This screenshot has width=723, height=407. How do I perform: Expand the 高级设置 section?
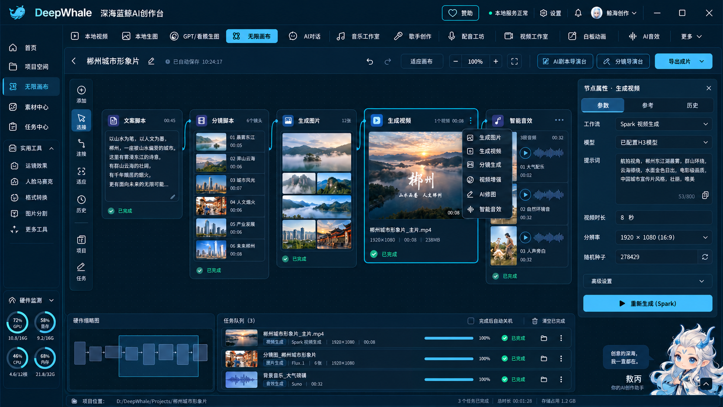[647, 281]
